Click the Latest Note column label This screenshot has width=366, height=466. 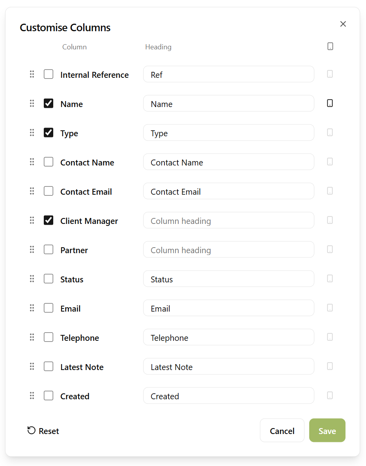(82, 367)
